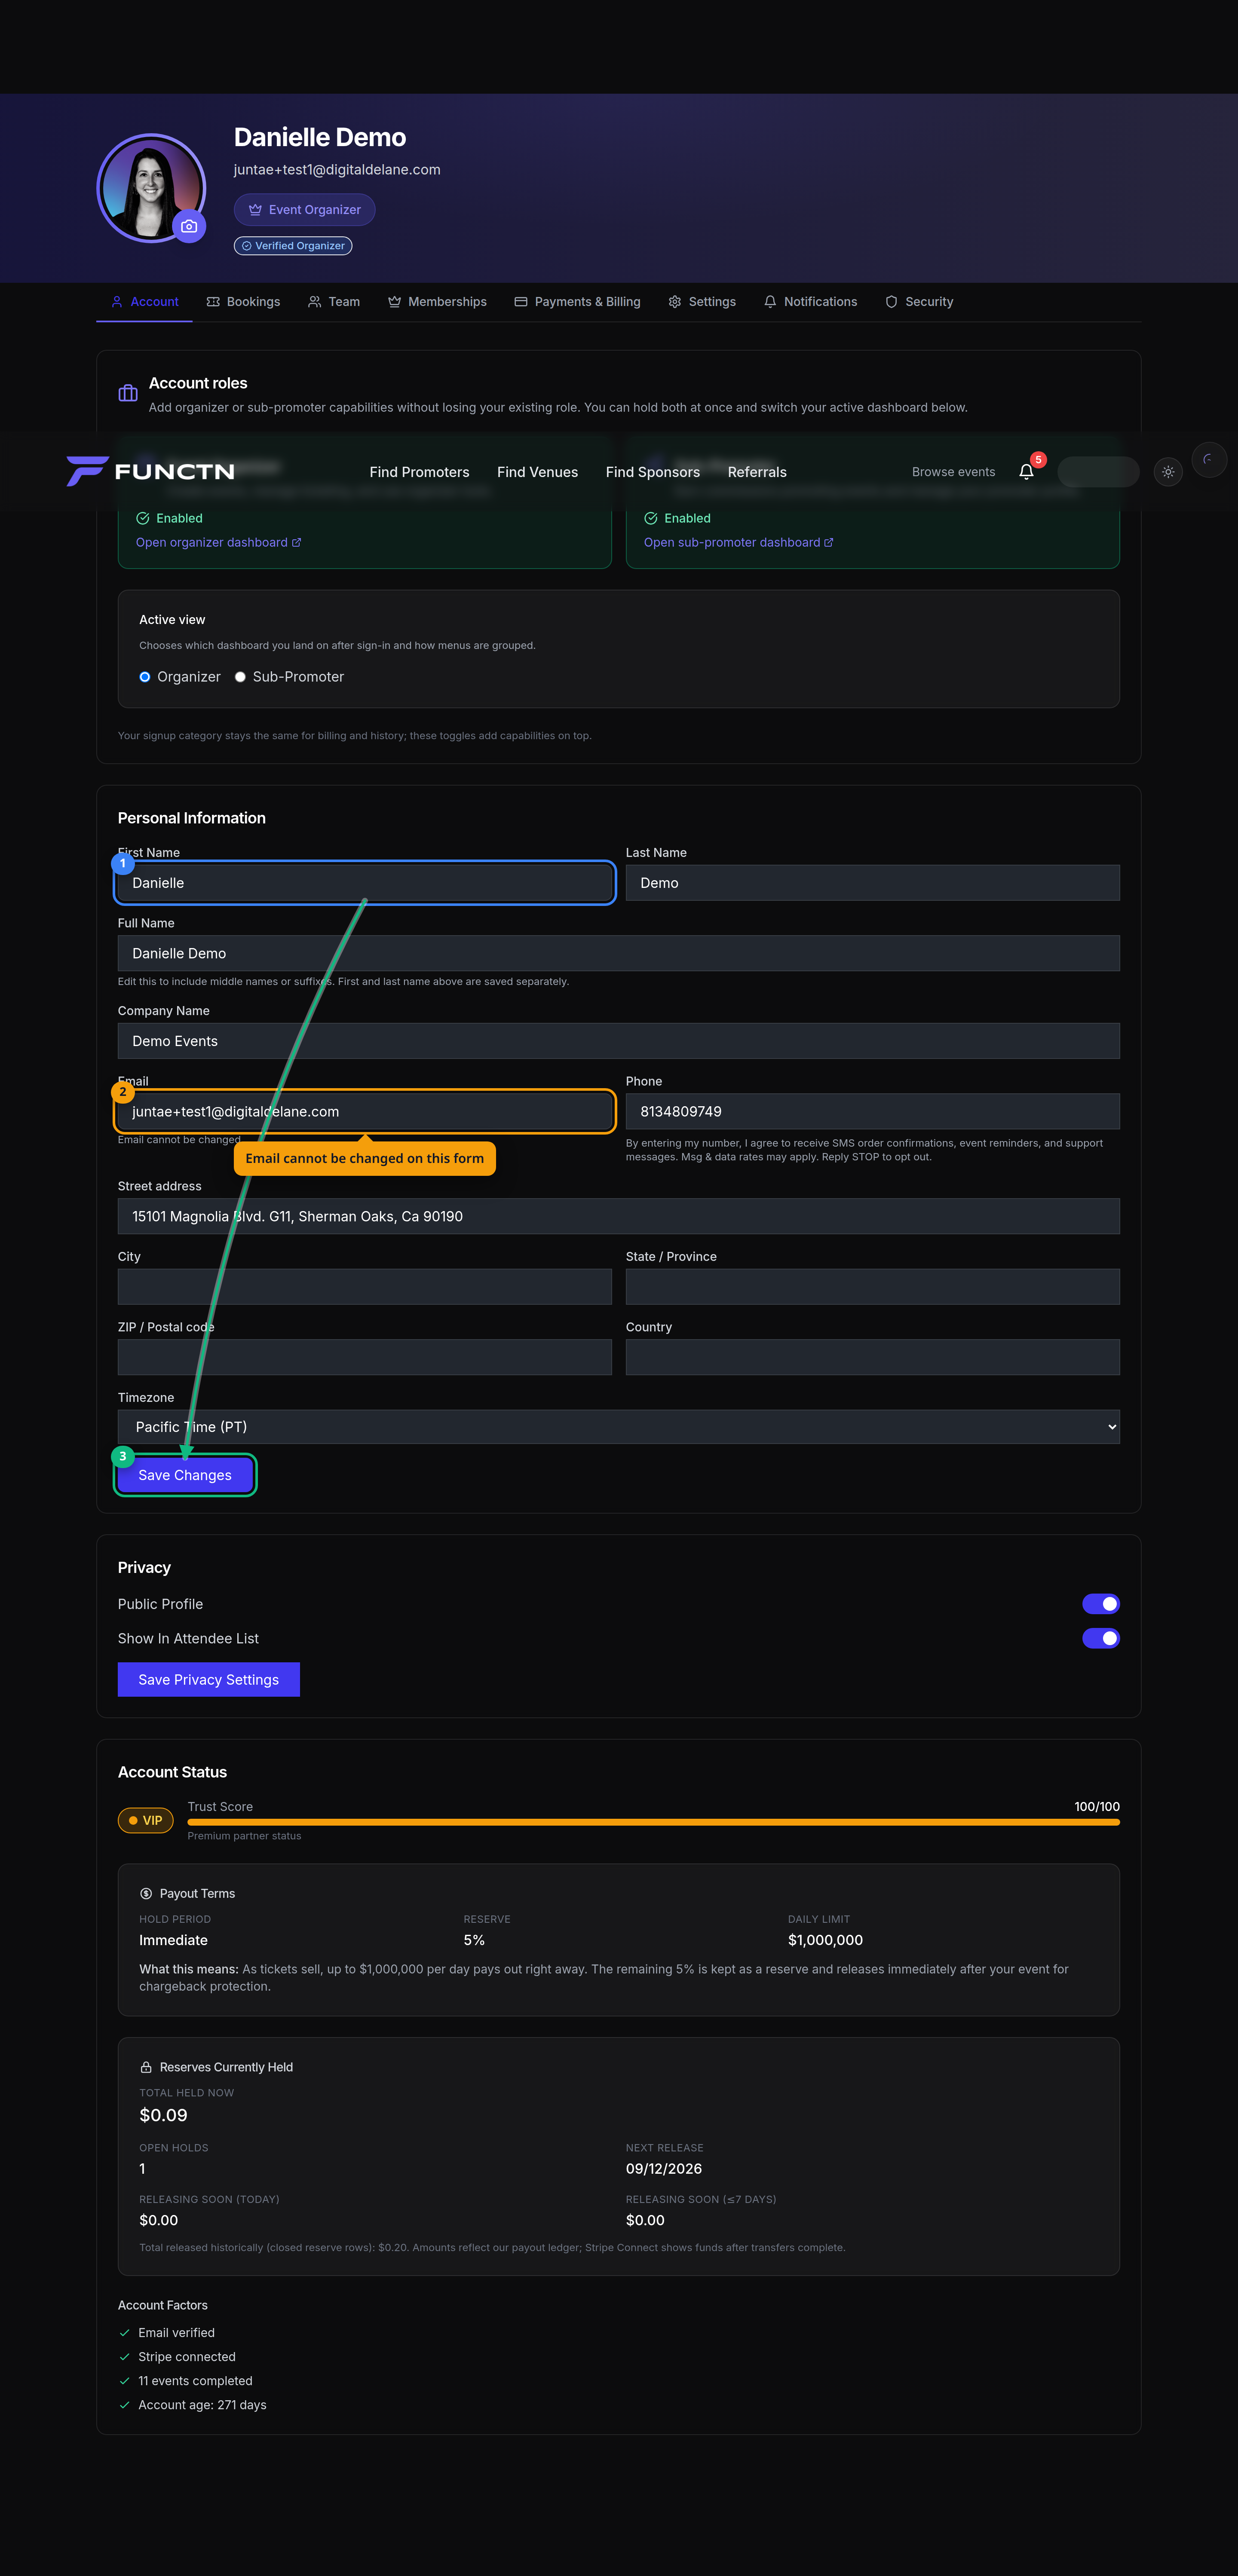Click the 09/12/2026 next release date

(664, 2169)
